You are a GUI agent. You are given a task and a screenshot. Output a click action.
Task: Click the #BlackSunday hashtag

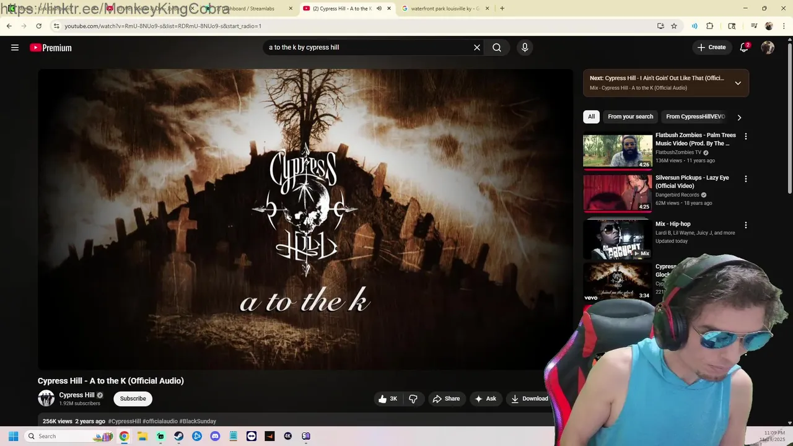coord(198,421)
